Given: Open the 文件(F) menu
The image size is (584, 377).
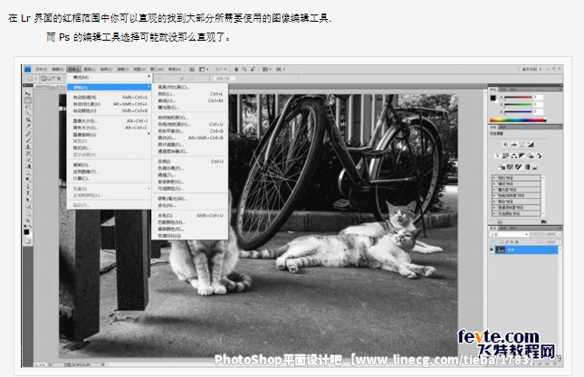Looking at the screenshot, I should (x=41, y=69).
